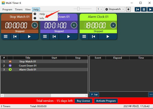Viewport: 153px width, 109px height.
Task: Click the Activate Program button
Action: click(x=106, y=101)
